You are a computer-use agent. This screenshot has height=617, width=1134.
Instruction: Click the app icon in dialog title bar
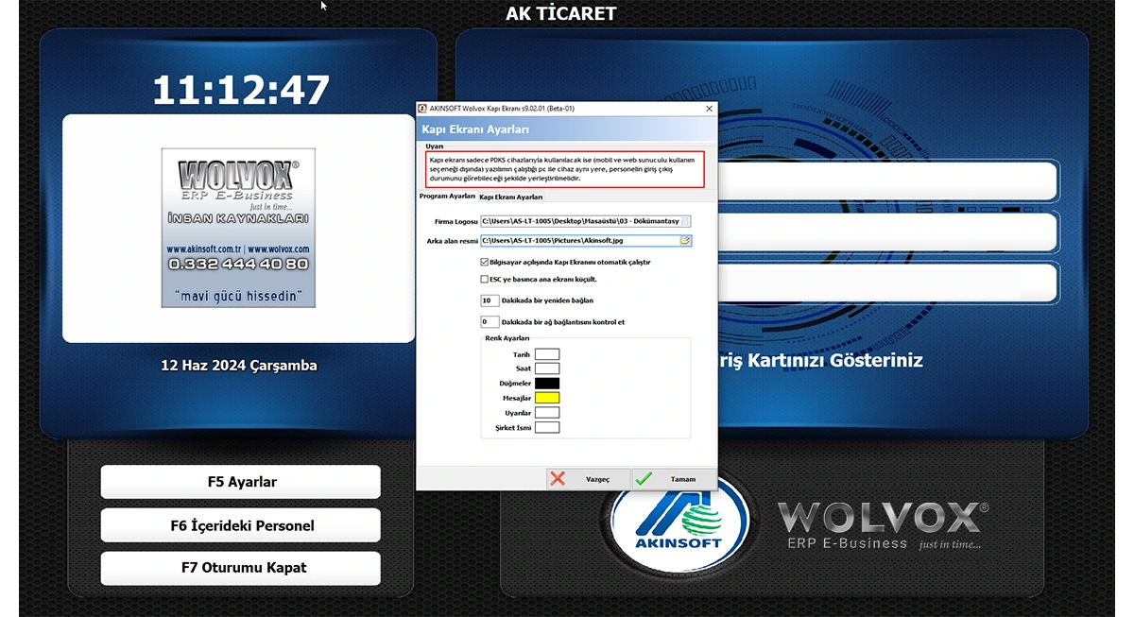[x=422, y=109]
